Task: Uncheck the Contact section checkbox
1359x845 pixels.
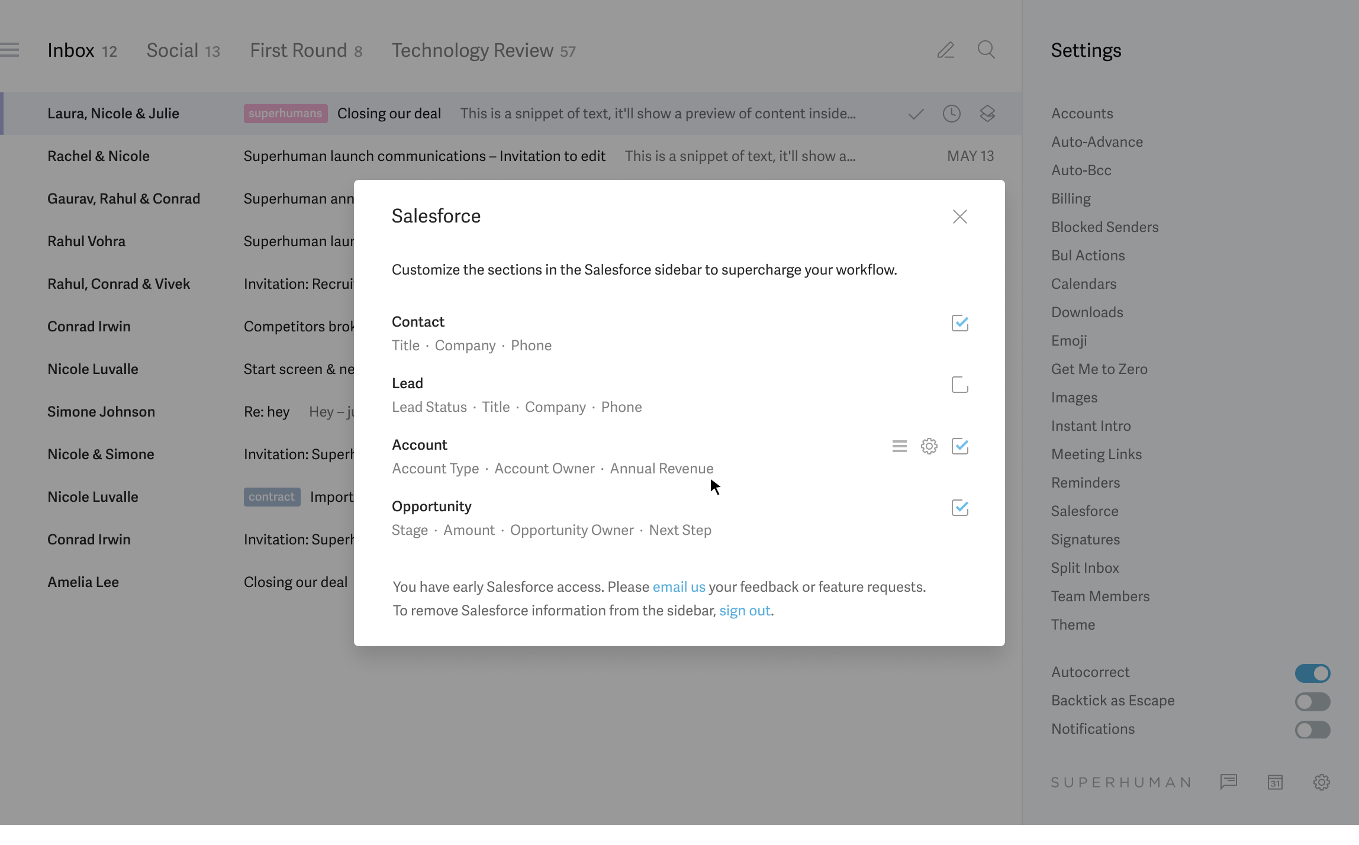Action: (960, 323)
